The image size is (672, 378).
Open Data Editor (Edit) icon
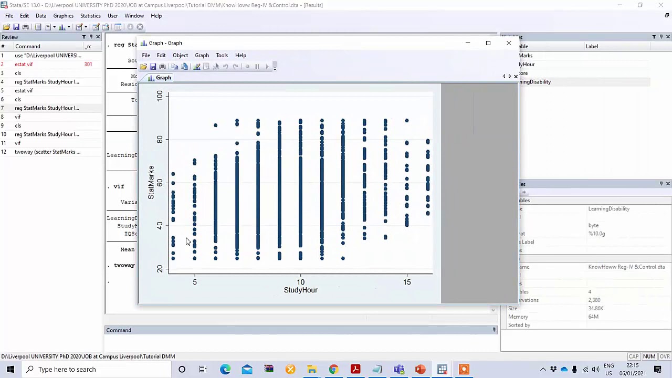tap(96, 27)
